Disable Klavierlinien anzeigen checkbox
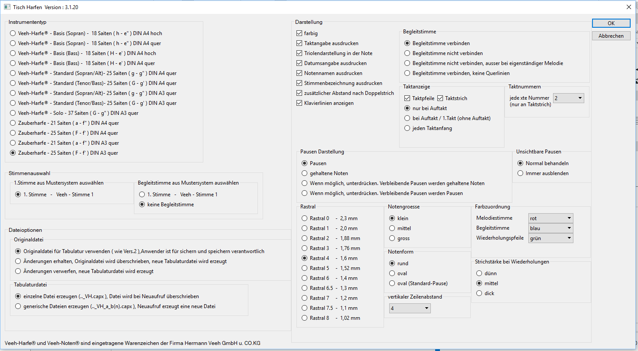 pos(299,103)
